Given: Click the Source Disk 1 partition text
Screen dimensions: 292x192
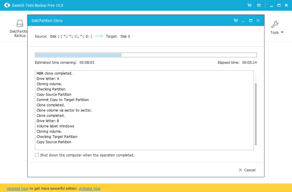Looking at the screenshot, I should tap(71, 36).
